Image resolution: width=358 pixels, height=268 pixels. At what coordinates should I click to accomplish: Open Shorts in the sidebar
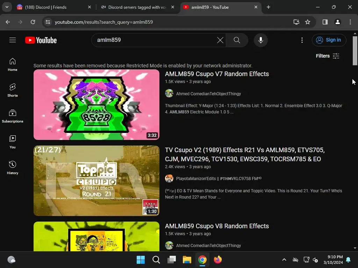[13, 90]
